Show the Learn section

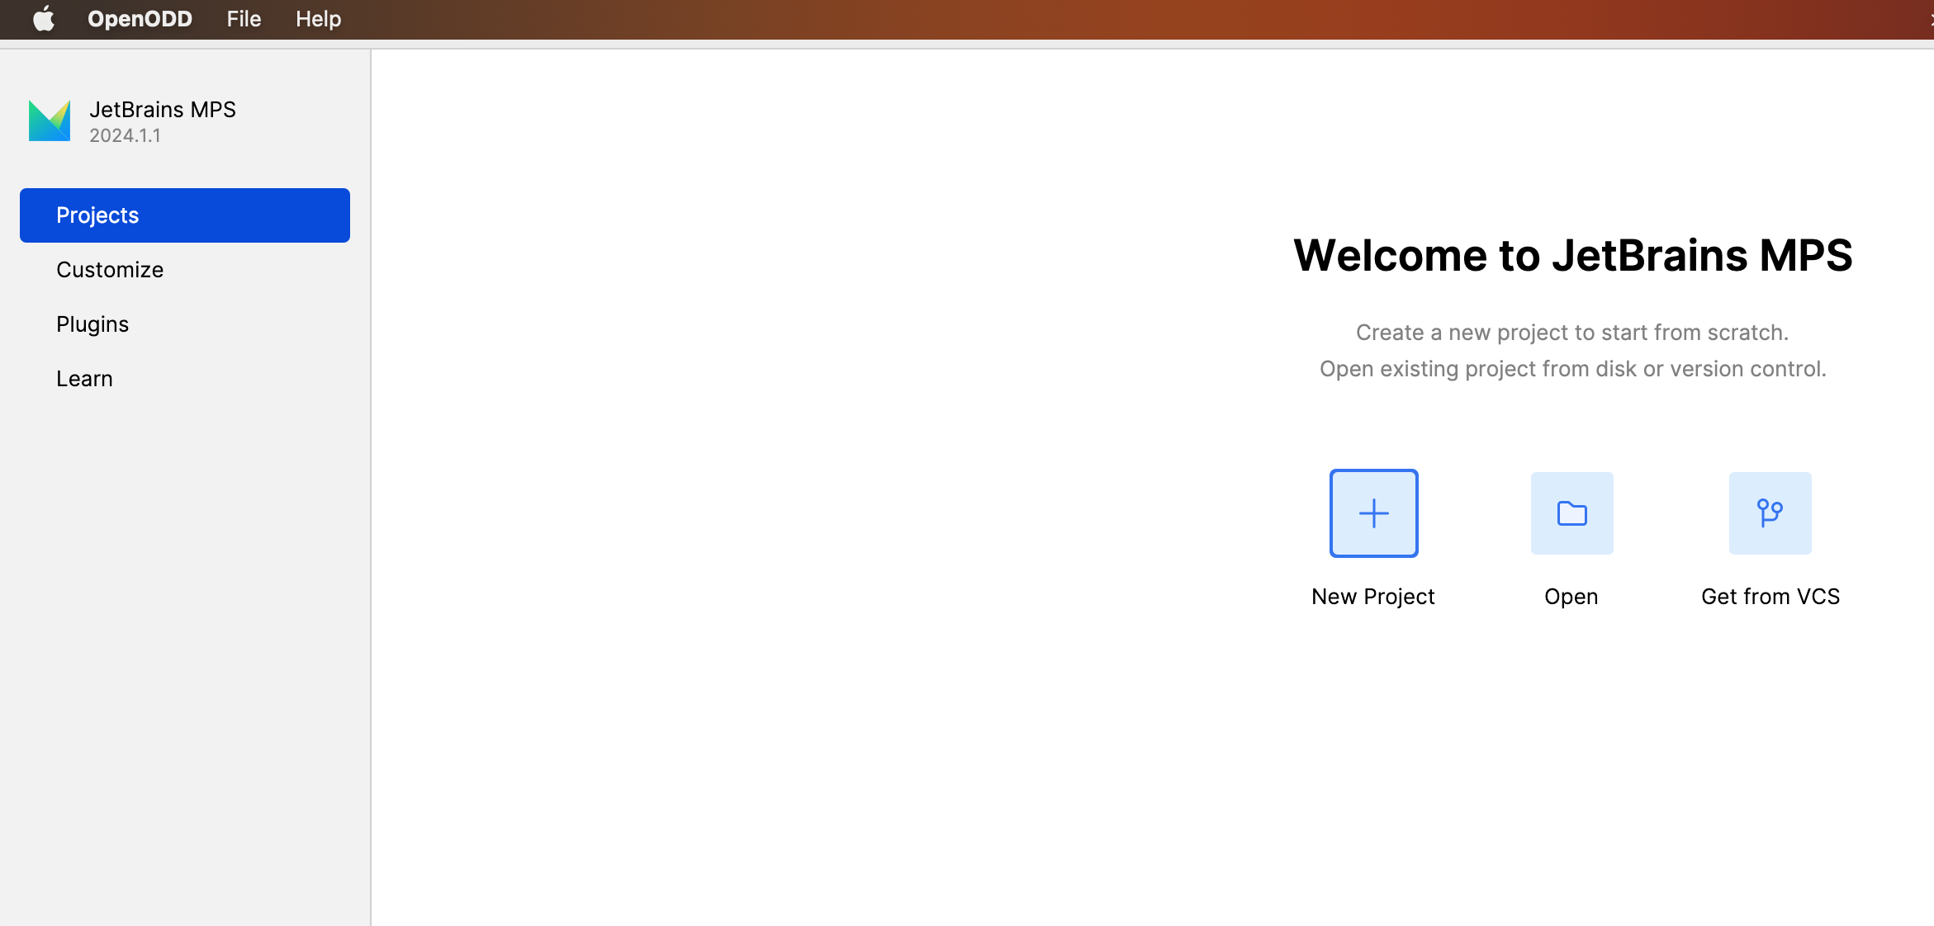click(84, 379)
